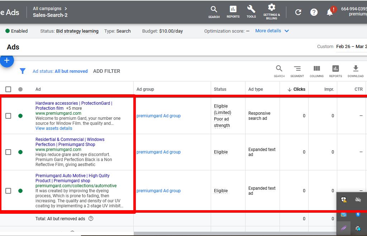Select the Hardware accessories ad checkbox
The height and width of the screenshot is (236, 367).
[8, 115]
